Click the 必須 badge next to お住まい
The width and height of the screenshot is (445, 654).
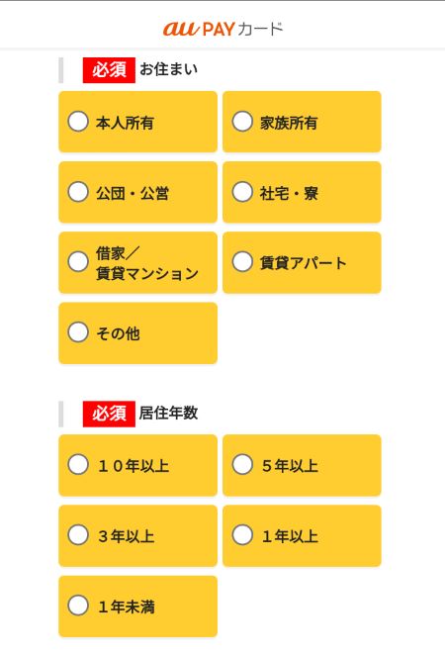click(109, 70)
